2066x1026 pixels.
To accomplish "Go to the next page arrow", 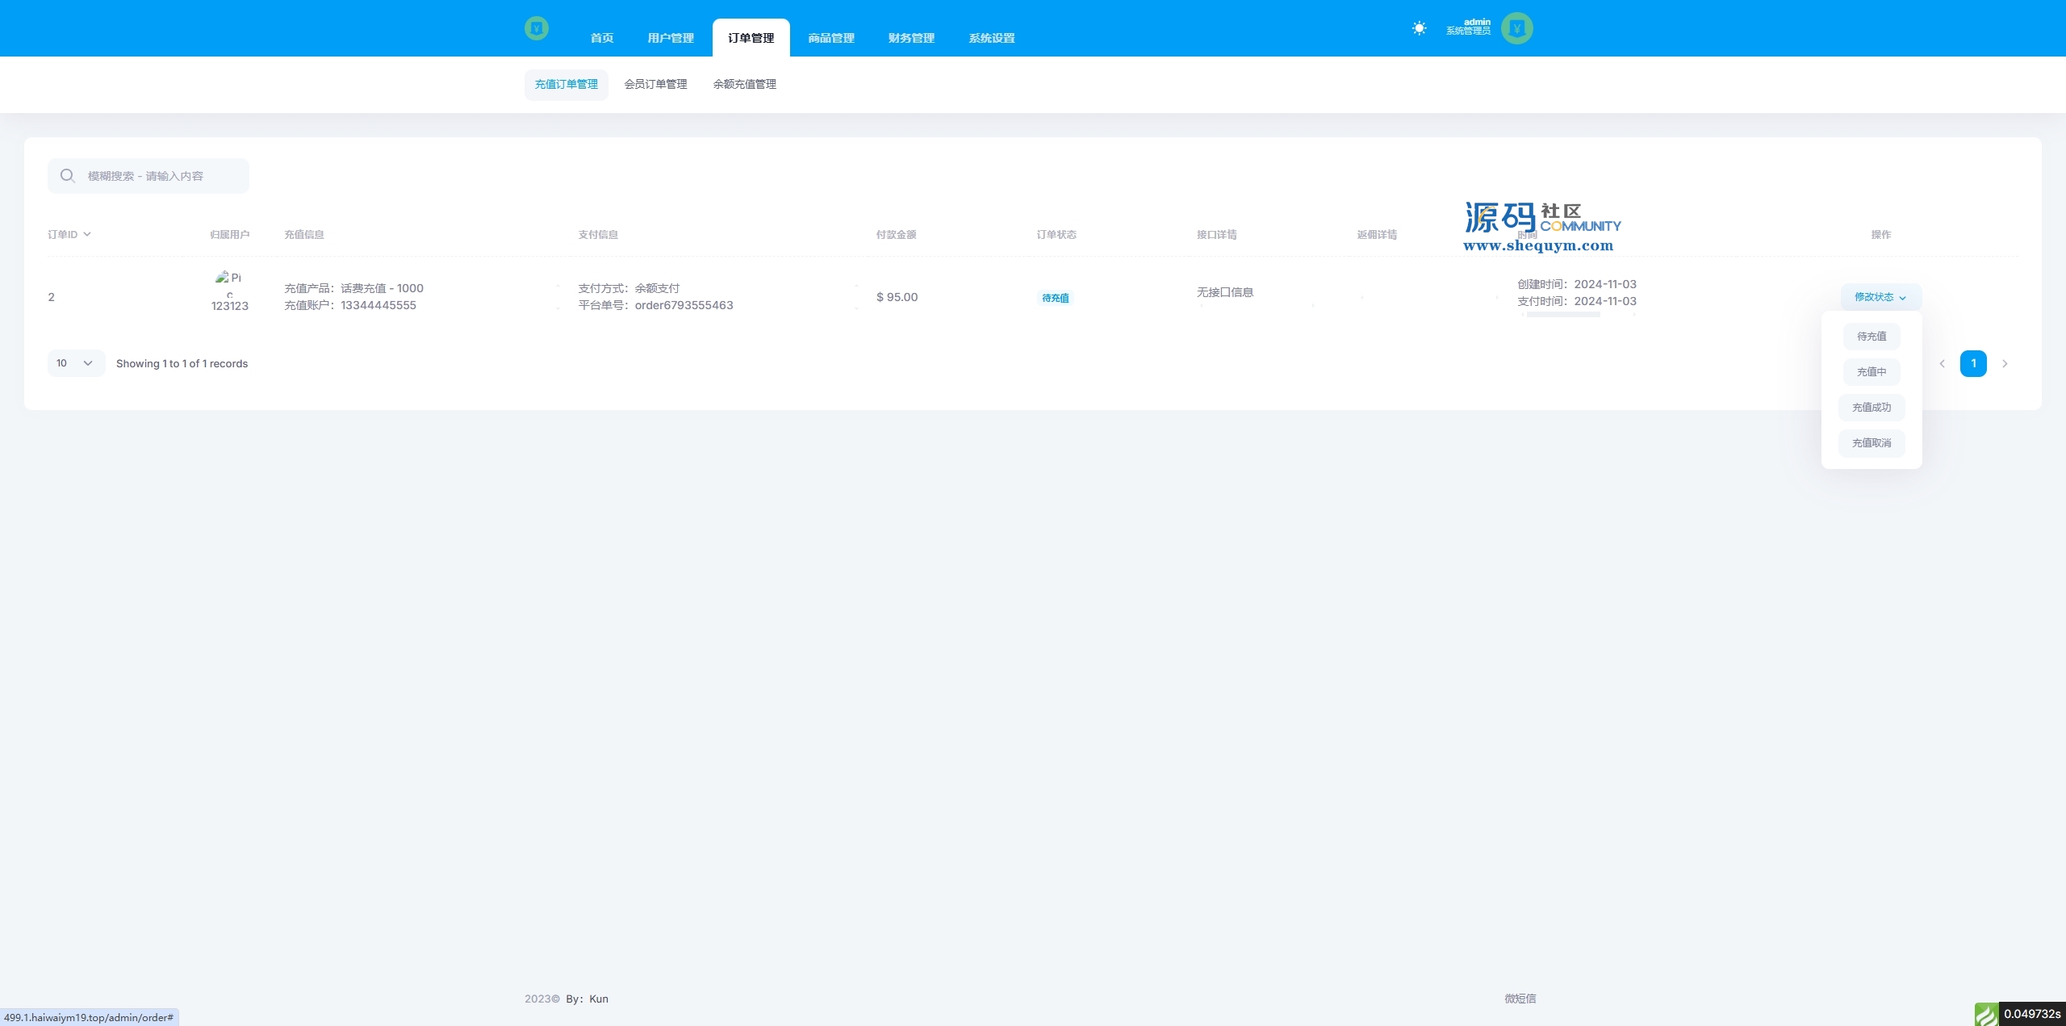I will pos(2005,364).
